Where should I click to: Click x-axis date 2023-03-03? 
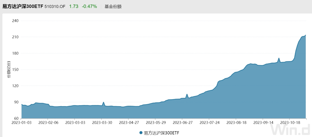click(75, 123)
